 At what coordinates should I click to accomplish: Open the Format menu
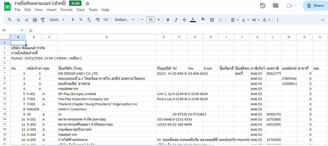pos(67,10)
